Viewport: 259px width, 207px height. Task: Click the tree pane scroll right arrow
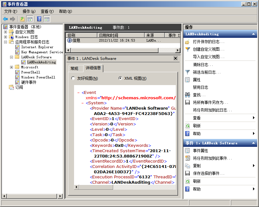coord(60,196)
